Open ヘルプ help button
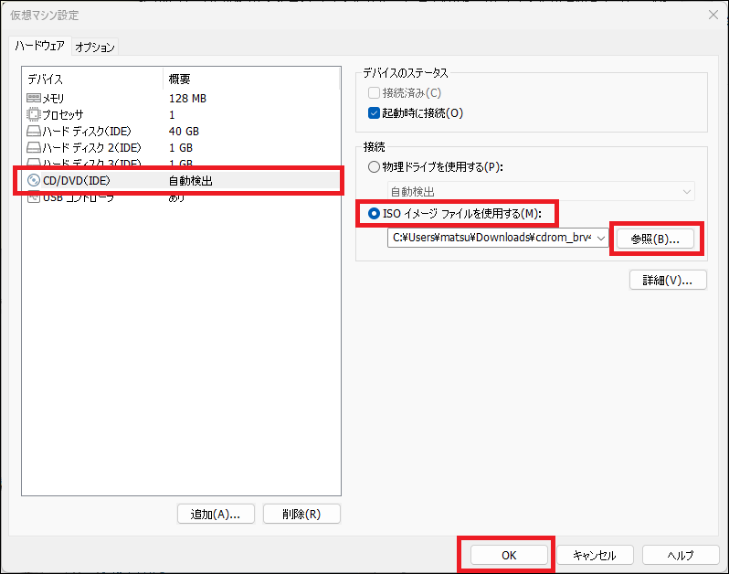 point(681,555)
